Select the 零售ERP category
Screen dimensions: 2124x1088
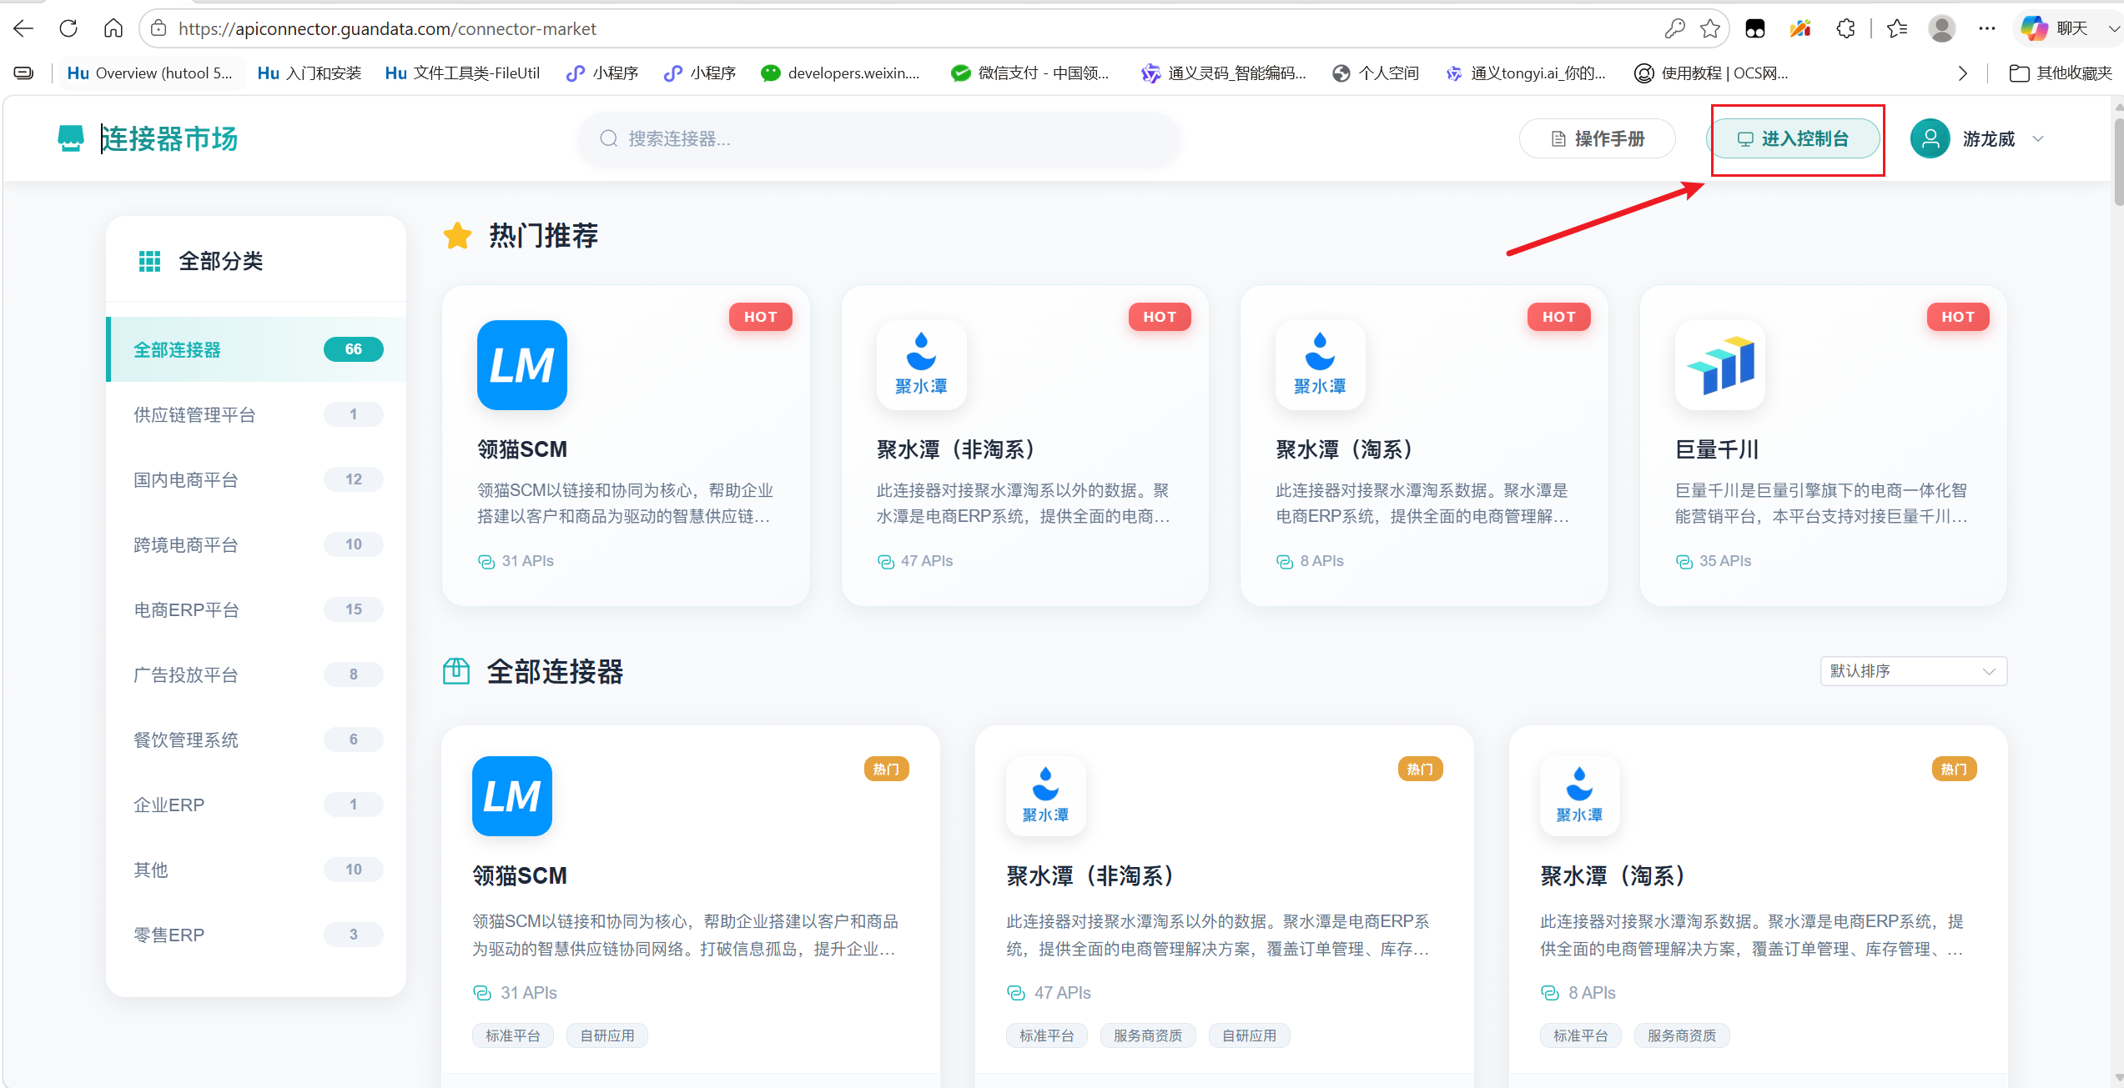[x=256, y=935]
